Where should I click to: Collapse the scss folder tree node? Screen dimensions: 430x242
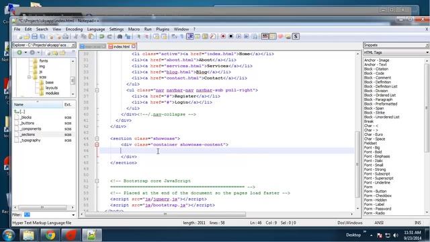[x=29, y=77]
